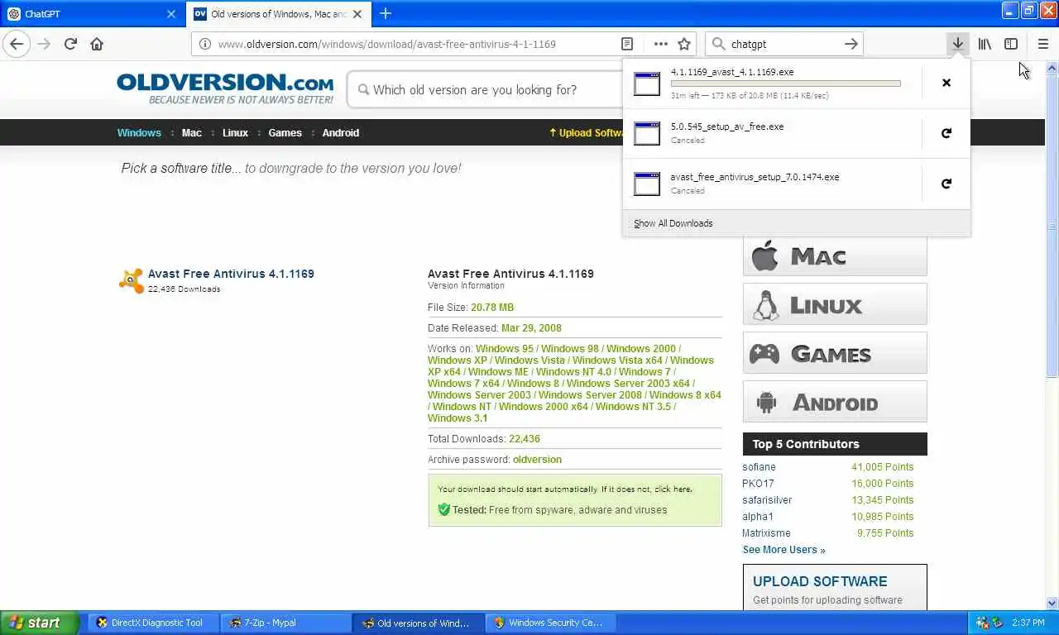Retry 5.0.545_setup_av_free.exe download

[x=946, y=133]
